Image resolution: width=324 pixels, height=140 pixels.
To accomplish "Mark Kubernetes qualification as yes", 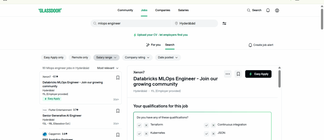I will (x=140, y=134).
